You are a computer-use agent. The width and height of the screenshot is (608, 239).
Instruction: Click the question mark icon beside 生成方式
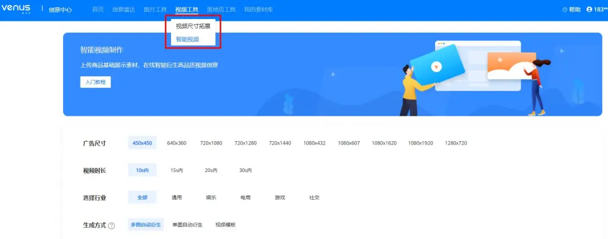point(111,226)
